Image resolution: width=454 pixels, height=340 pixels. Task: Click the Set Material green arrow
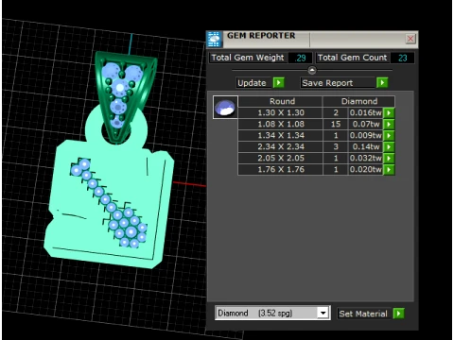coord(398,314)
